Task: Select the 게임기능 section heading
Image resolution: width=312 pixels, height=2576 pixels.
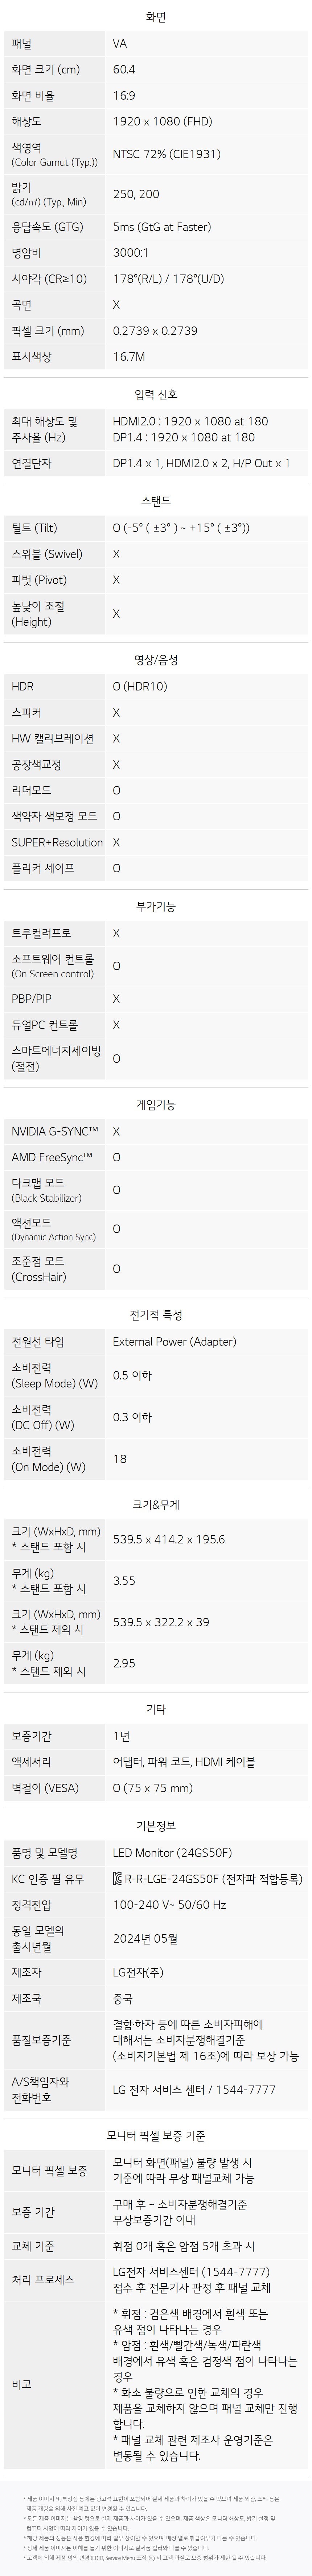Action: click(x=156, y=1105)
